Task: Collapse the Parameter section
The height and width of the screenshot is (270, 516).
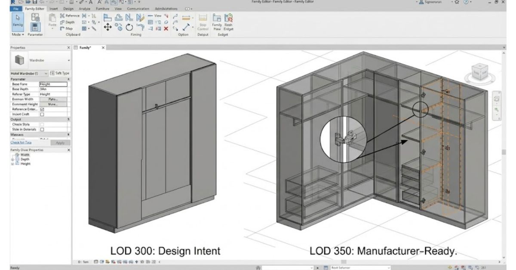Action: point(68,79)
